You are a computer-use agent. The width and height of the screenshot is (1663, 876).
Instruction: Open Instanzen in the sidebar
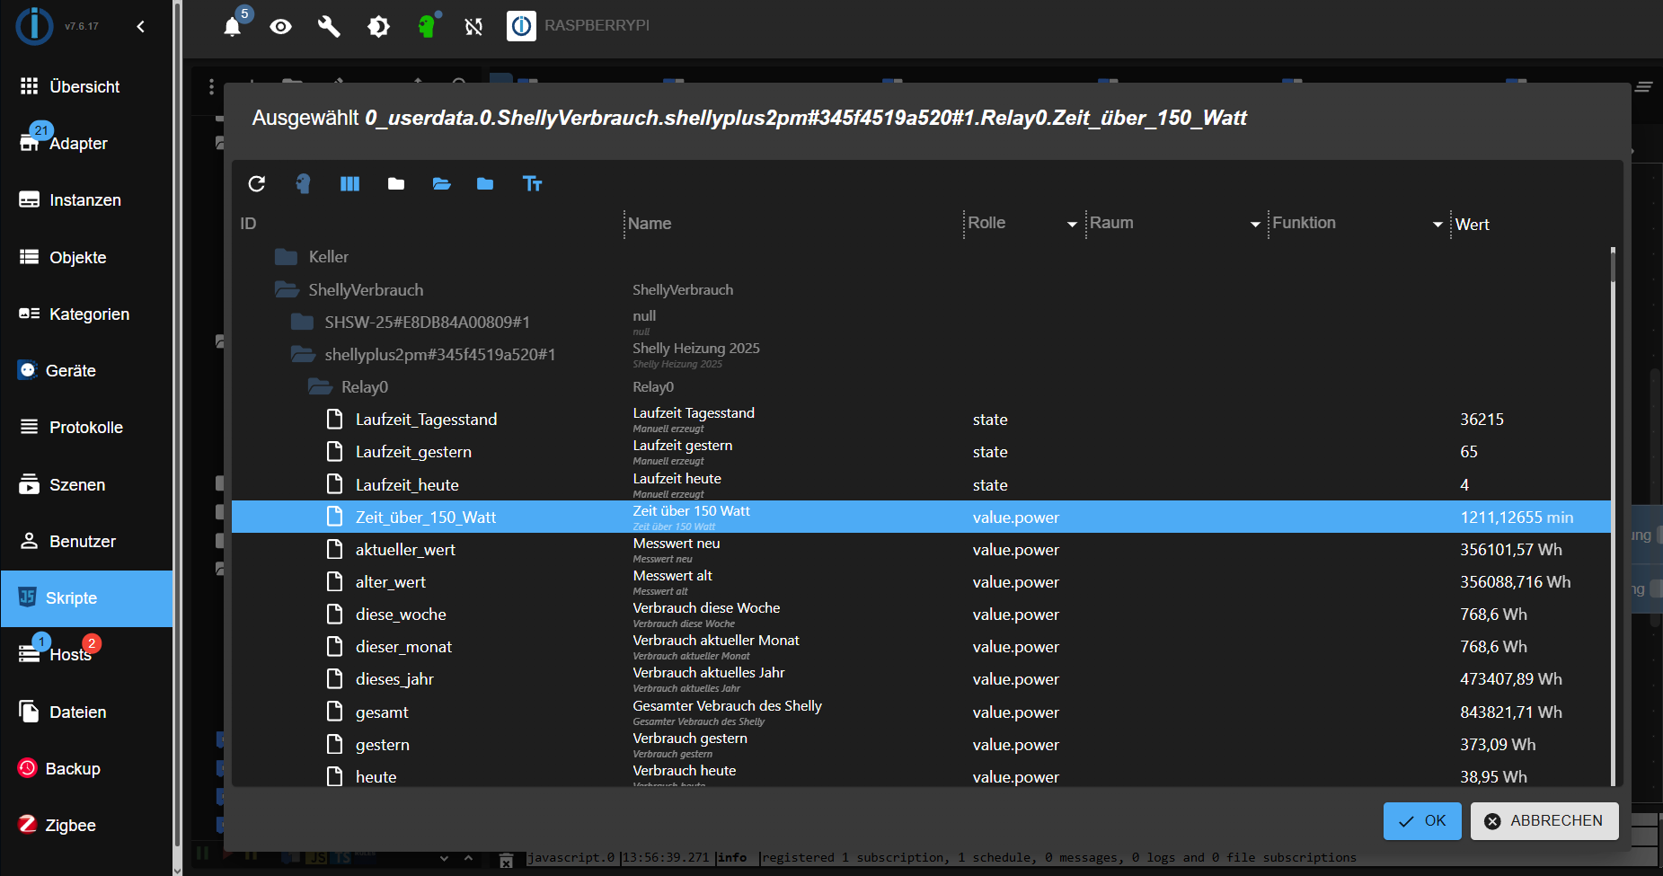pos(86,199)
